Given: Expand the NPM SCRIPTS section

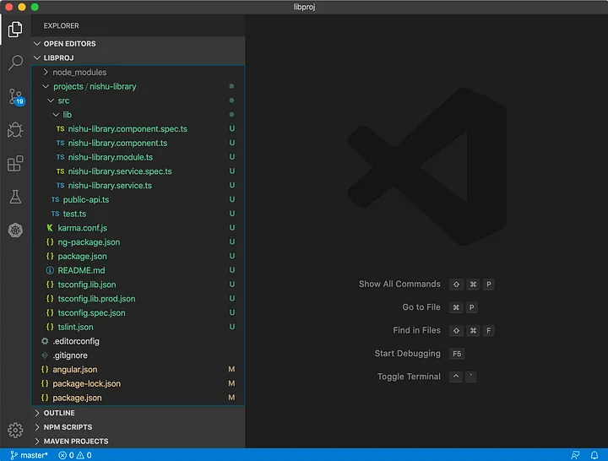Looking at the screenshot, I should coord(68,427).
